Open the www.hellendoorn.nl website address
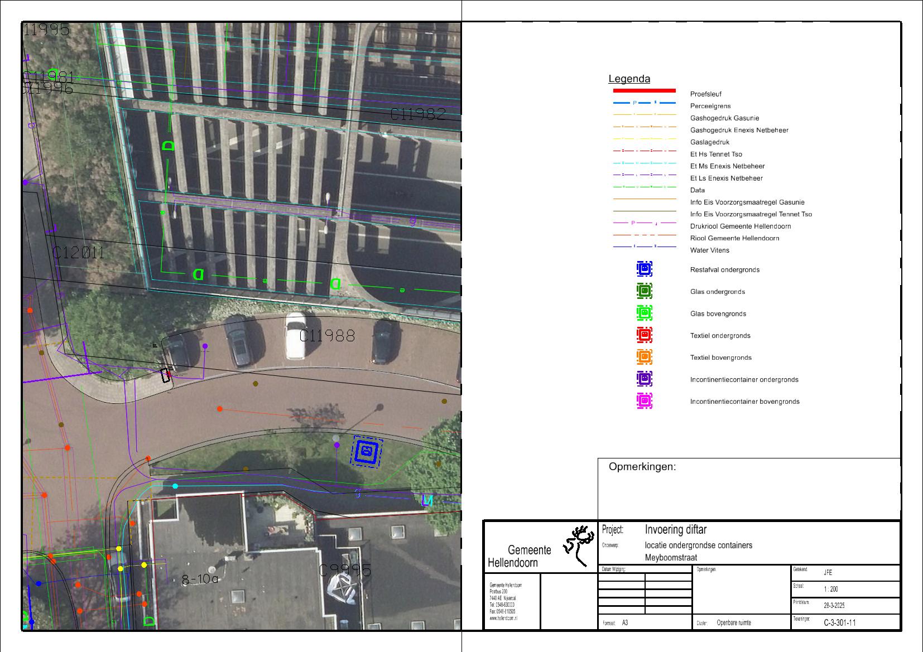 click(x=503, y=619)
